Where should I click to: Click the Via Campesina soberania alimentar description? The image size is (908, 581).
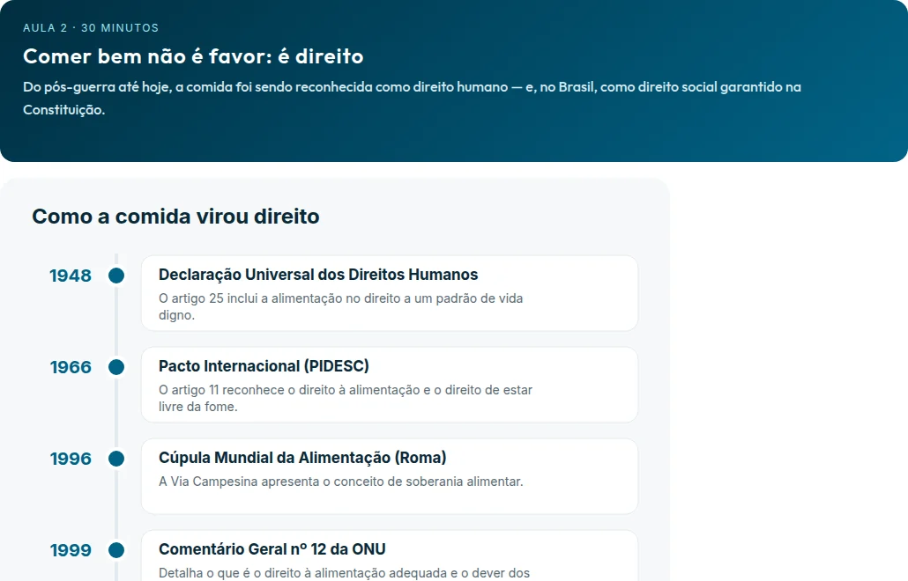click(x=340, y=482)
